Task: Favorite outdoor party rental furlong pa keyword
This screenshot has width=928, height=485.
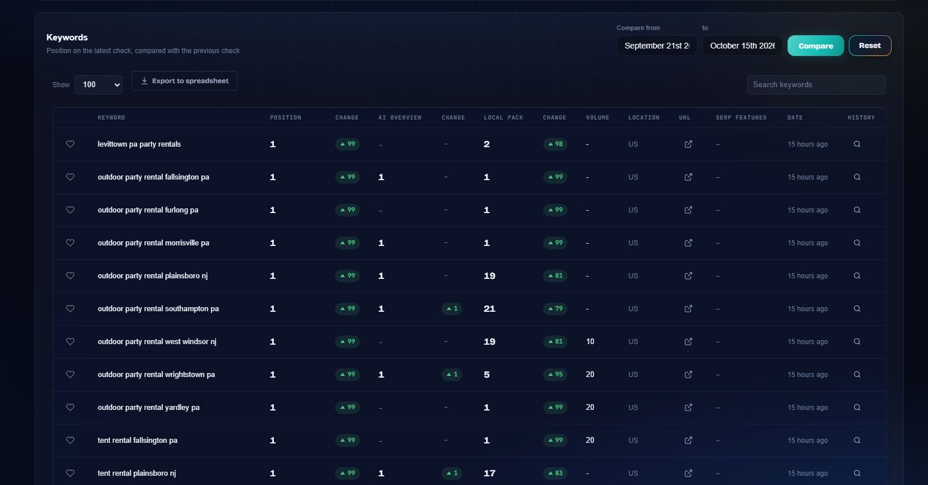Action: [70, 210]
